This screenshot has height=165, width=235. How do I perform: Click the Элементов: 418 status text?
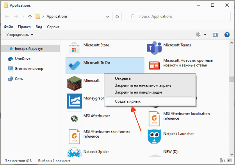click(x=18, y=161)
